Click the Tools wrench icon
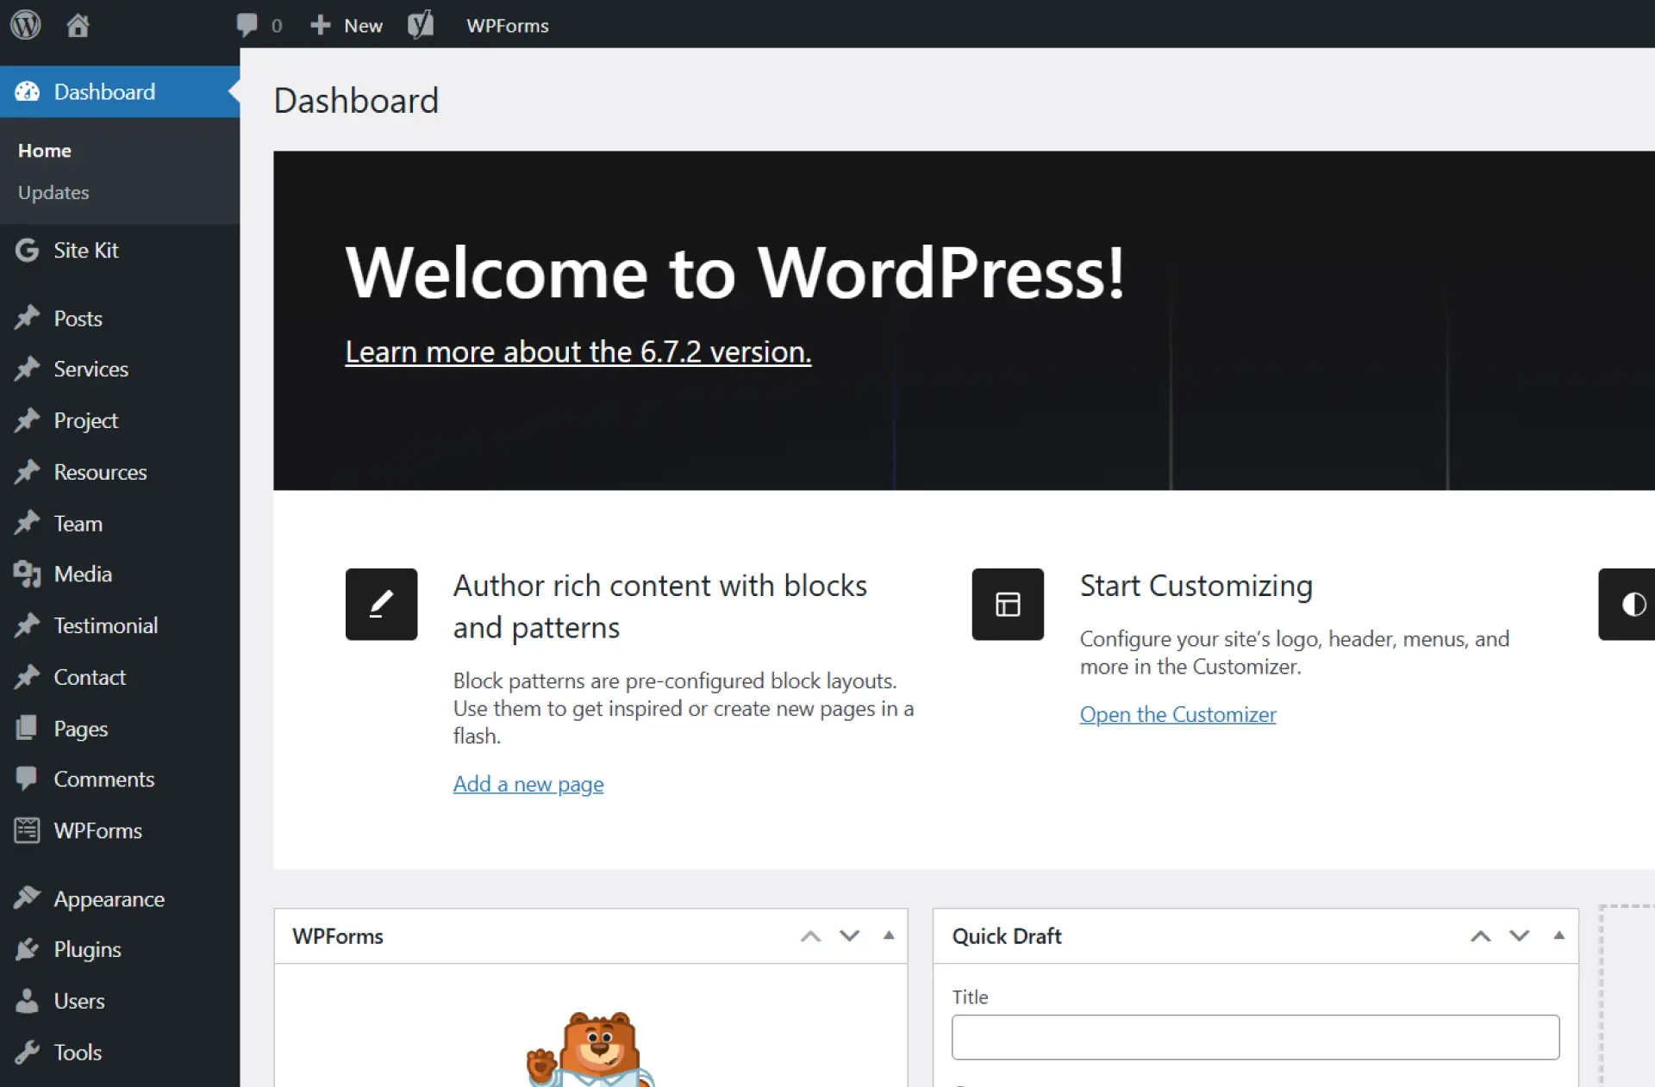 click(x=27, y=1052)
